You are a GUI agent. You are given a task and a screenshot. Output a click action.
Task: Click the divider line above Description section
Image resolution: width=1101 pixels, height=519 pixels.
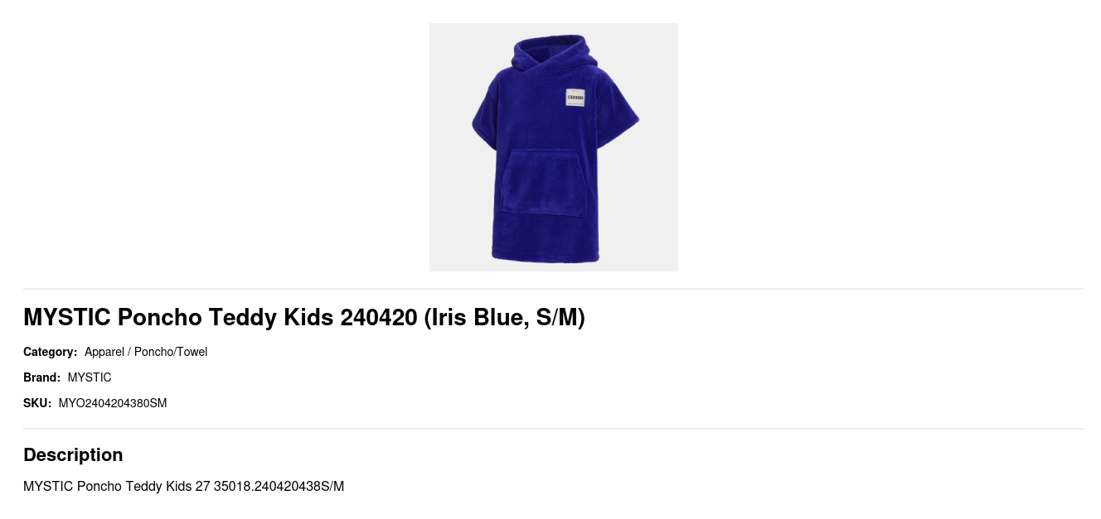tap(554, 429)
